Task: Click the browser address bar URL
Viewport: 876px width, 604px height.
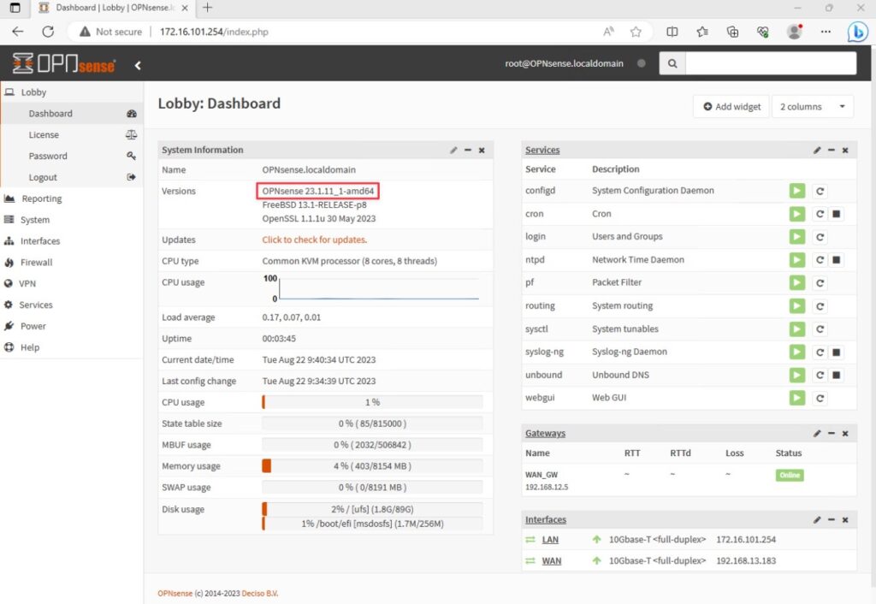Action: point(214,32)
